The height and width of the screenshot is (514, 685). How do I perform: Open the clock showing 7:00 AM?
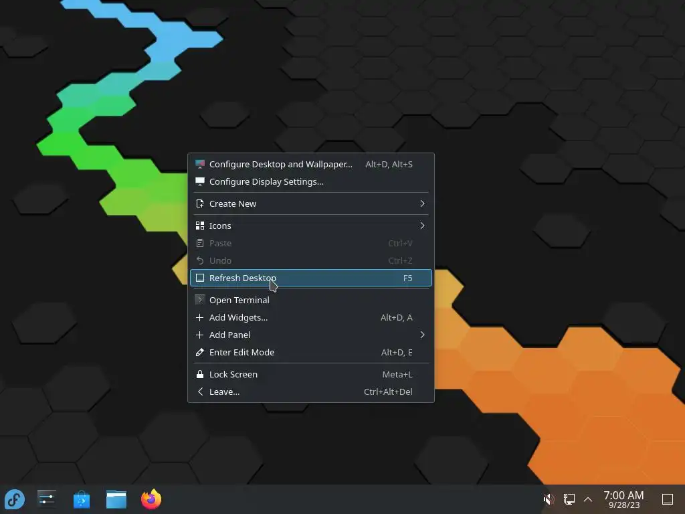point(624,499)
